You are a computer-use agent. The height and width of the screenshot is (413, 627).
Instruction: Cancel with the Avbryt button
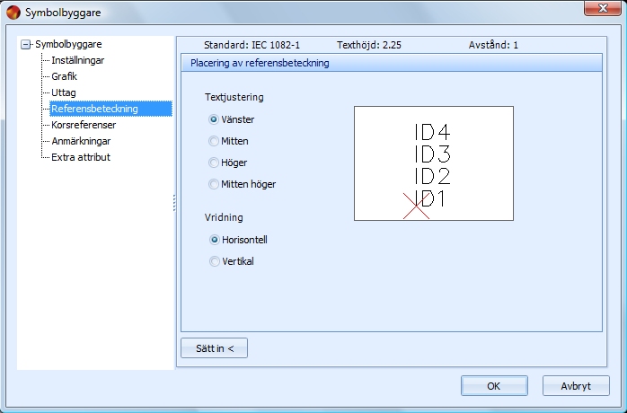[576, 386]
